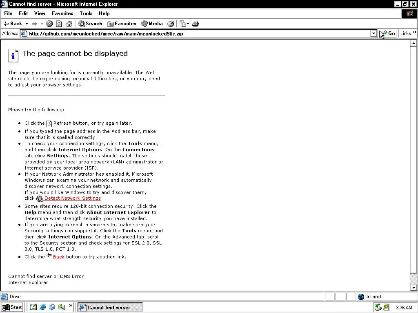Image resolution: width=418 pixels, height=313 pixels.
Task: Click the Forward arrow toolbar button
Action: [x=34, y=24]
